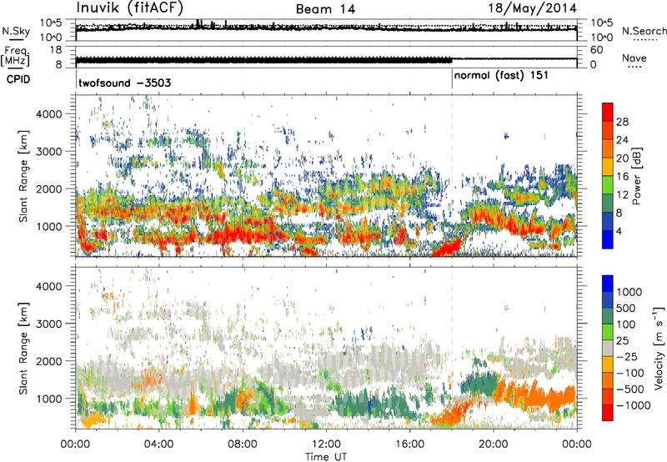Click the gray segment of velocity colorbar
Screen dimensions: 667x462
tap(608, 349)
